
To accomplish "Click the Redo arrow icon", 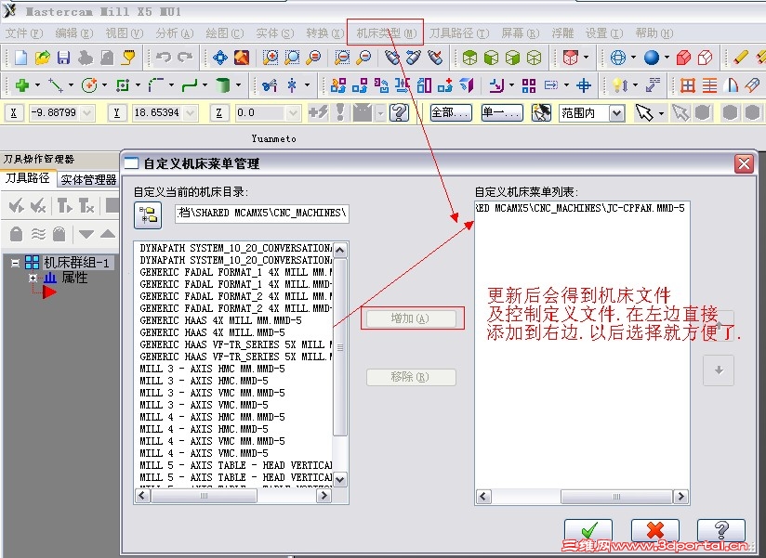I will (185, 58).
